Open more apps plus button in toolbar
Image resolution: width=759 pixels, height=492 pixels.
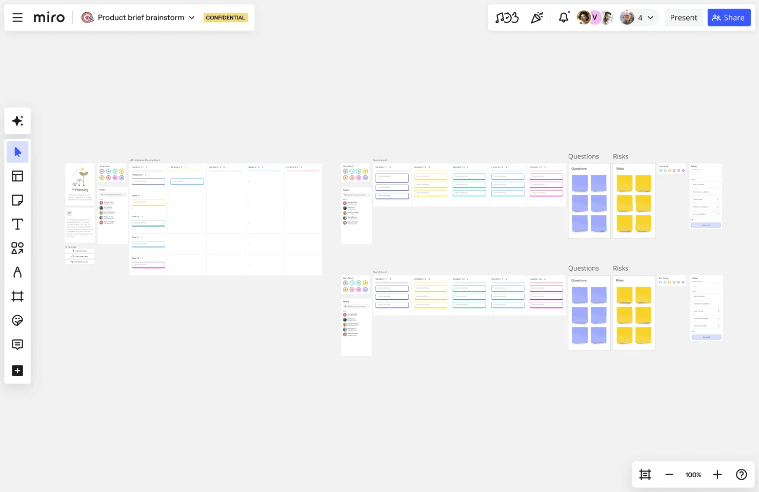[17, 371]
